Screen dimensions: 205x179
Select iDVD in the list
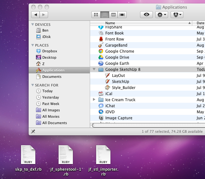coord(147,112)
